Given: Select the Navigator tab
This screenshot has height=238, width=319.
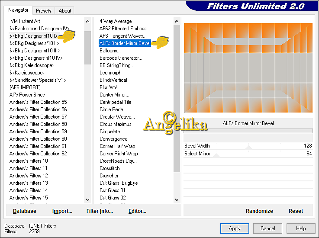Looking at the screenshot, I should tap(18, 10).
